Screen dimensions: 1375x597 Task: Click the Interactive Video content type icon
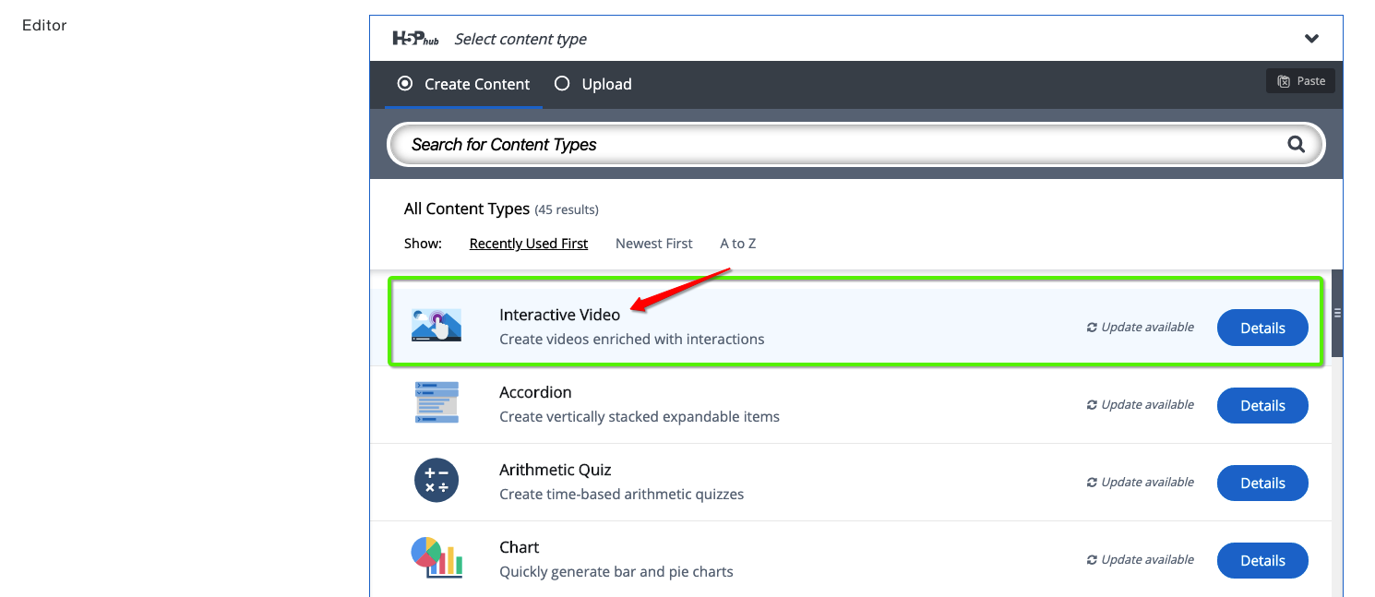[x=436, y=325]
